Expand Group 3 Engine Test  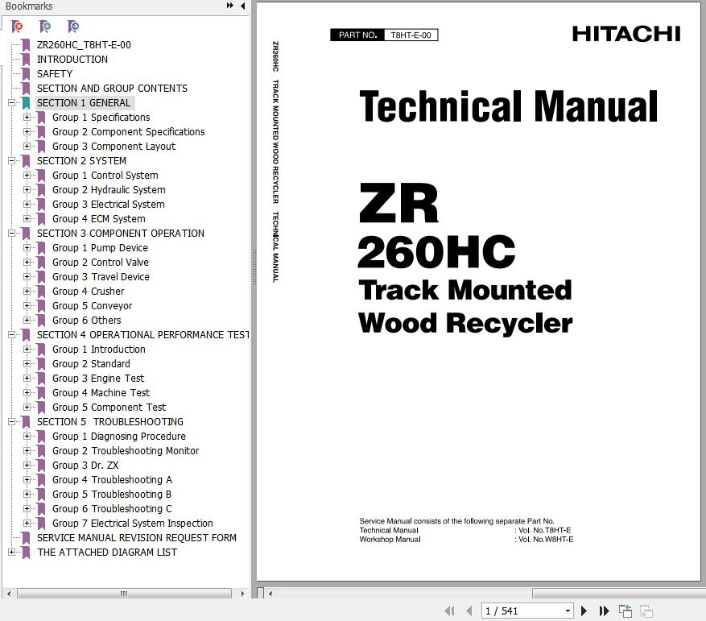[27, 378]
